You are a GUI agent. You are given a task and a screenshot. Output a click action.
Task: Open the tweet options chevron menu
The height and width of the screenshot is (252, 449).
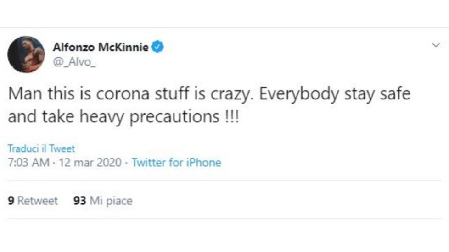pyautogui.click(x=436, y=45)
